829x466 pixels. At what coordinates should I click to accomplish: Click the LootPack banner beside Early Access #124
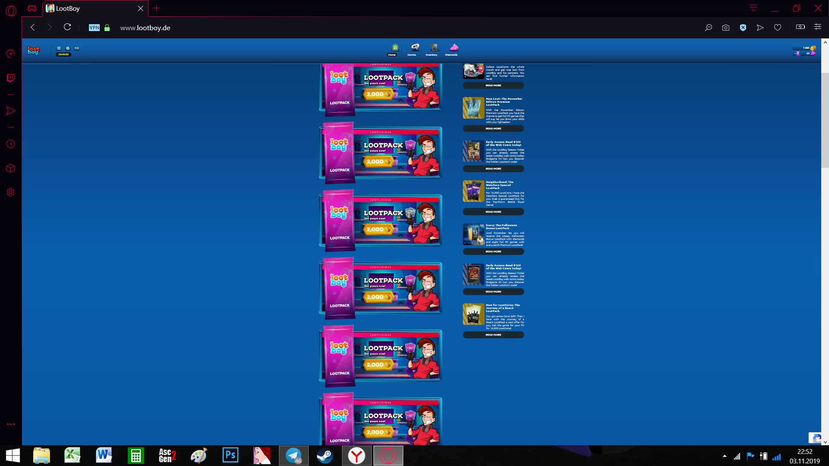click(380, 288)
